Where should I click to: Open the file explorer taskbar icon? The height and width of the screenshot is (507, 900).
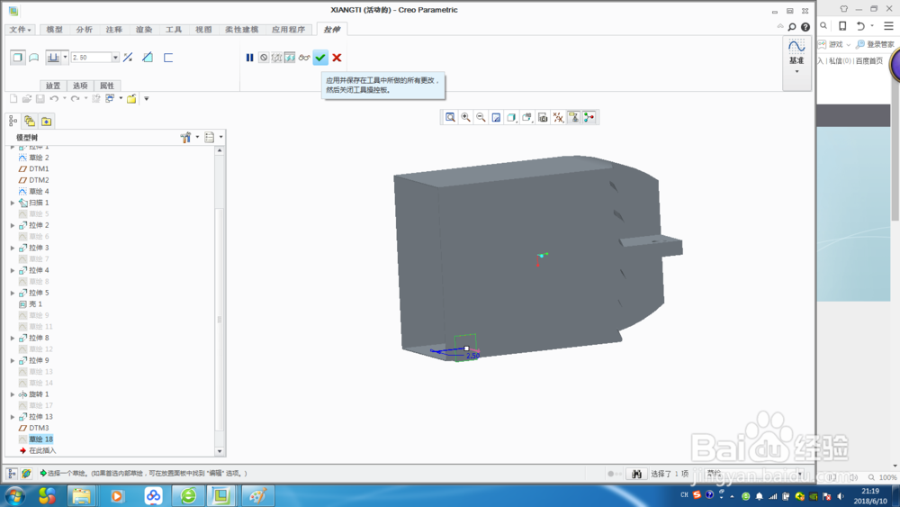click(82, 495)
